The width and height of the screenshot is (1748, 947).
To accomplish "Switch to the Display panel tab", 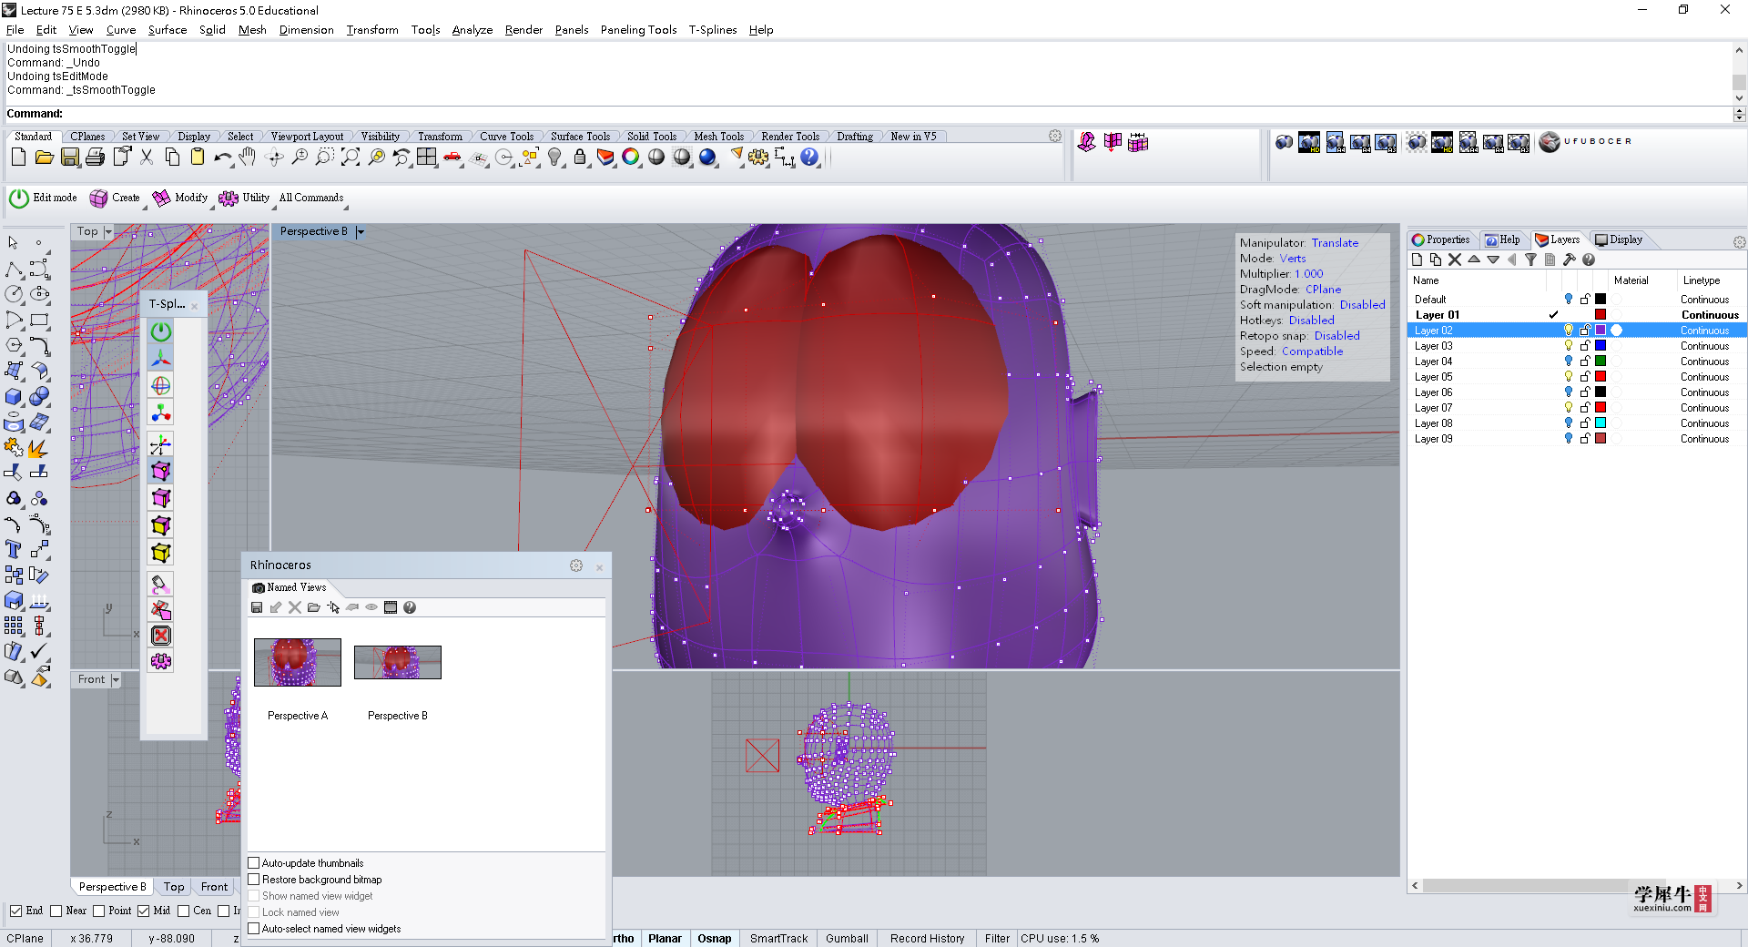I will point(1619,239).
